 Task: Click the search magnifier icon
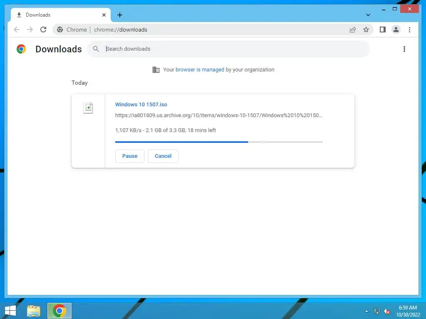coord(96,49)
